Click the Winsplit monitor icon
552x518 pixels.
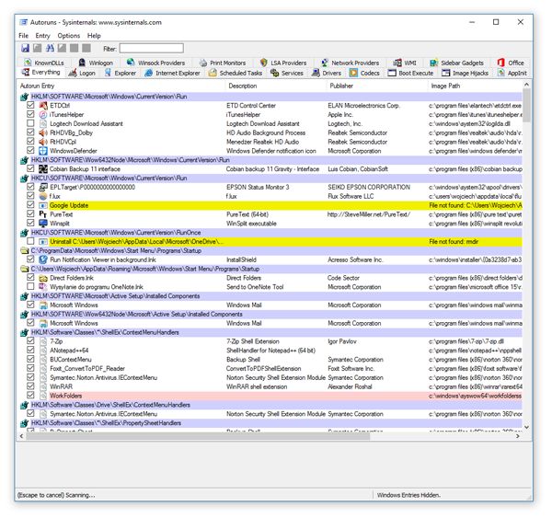pyautogui.click(x=43, y=224)
